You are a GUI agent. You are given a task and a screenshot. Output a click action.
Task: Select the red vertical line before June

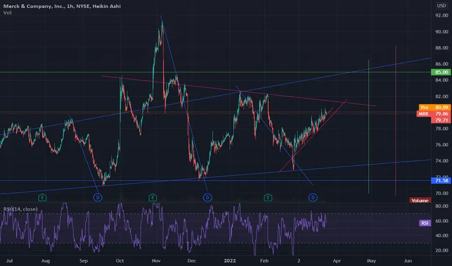(x=396, y=121)
